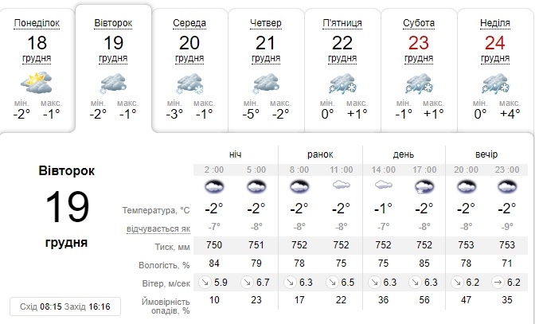Click the 'відчувається як' dotted link
Viewport: 535px width, 324px height.
pos(158,228)
